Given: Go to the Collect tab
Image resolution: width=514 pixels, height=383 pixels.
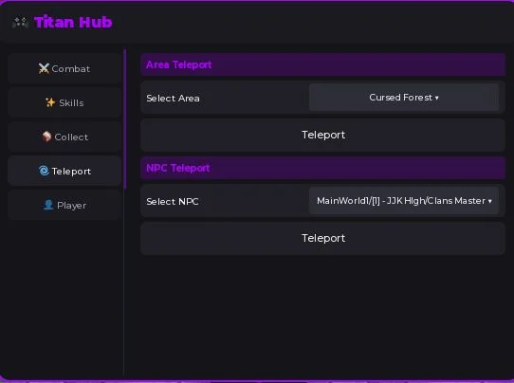Looking at the screenshot, I should (x=64, y=137).
